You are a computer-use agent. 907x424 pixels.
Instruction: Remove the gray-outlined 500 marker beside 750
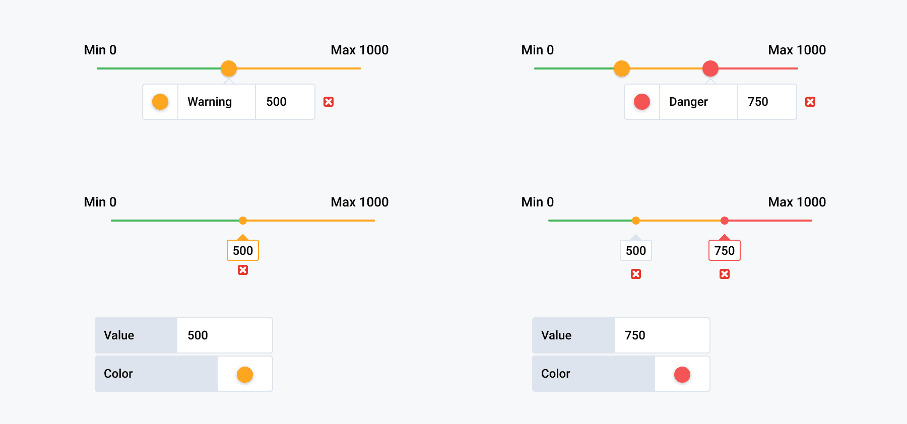[636, 274]
